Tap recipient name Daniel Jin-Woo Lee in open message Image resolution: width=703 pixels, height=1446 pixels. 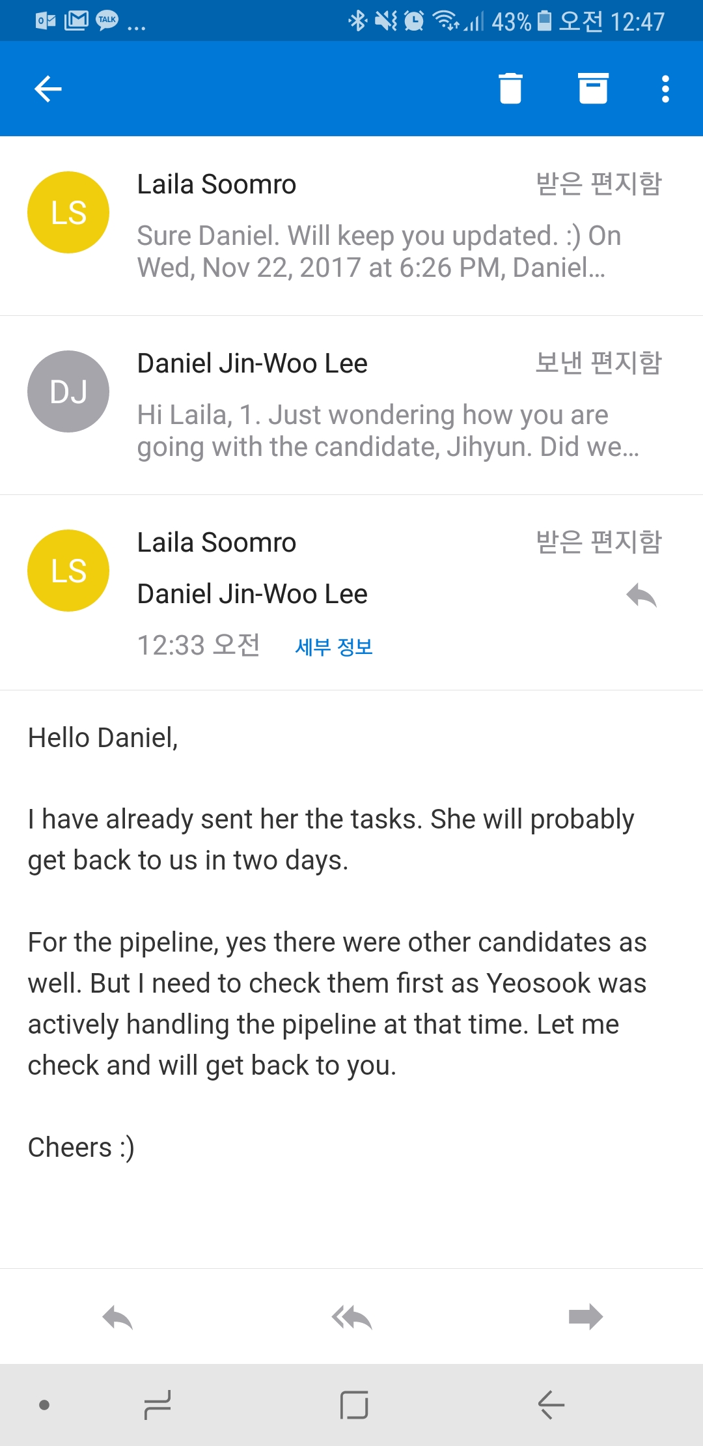tap(253, 594)
